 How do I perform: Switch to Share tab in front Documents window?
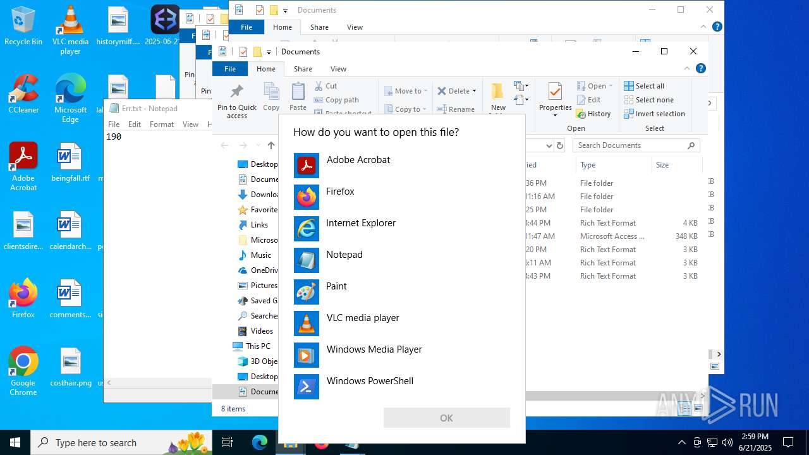pyautogui.click(x=303, y=69)
